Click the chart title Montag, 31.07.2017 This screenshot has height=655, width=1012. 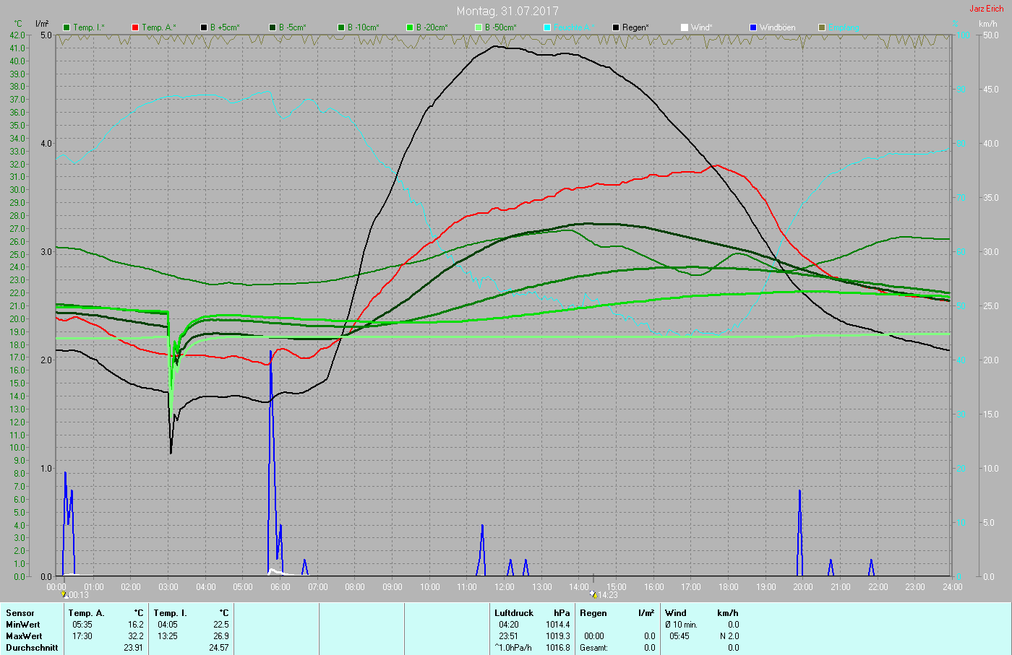[x=507, y=11]
